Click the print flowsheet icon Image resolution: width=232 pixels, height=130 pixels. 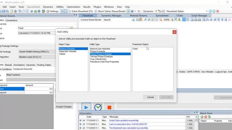[x=196, y=19]
